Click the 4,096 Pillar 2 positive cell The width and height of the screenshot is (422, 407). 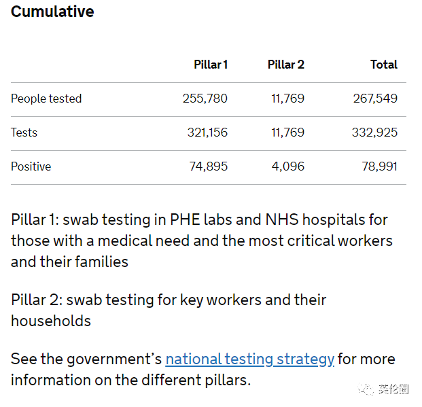click(288, 166)
